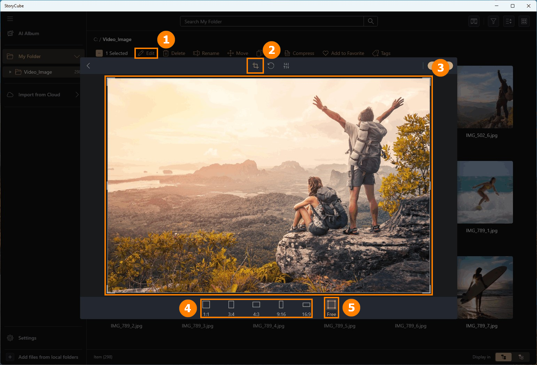Select the Crop tool in editor toolbar
Viewport: 537px width, 365px height.
point(255,66)
